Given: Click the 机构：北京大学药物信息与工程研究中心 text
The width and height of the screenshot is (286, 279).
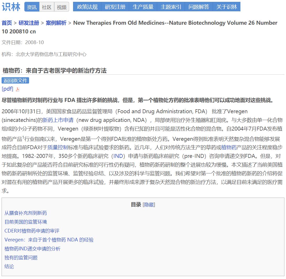Looking at the screenshot, I should click(44, 54).
